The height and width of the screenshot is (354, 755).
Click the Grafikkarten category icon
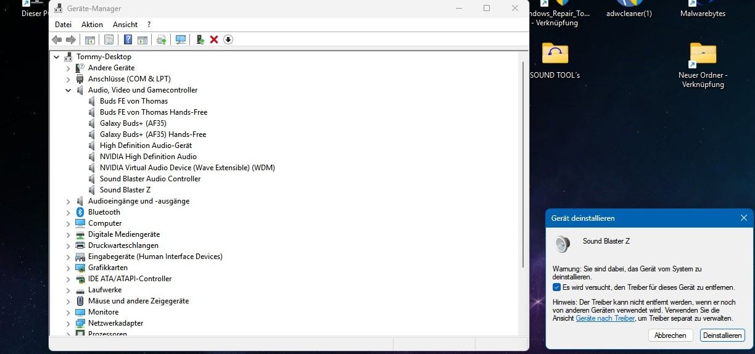80,268
